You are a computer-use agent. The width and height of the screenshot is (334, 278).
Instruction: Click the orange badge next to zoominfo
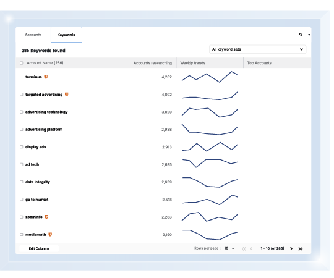tap(46, 217)
